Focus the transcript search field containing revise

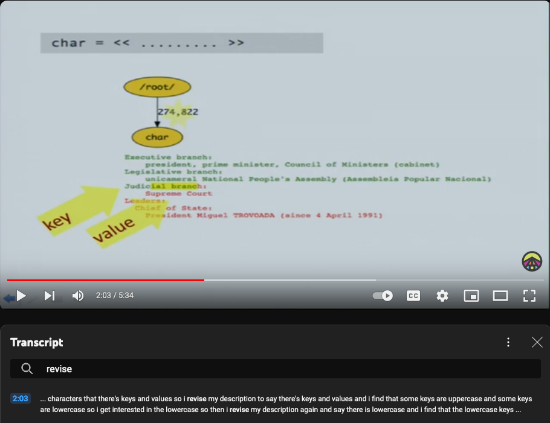coord(276,369)
